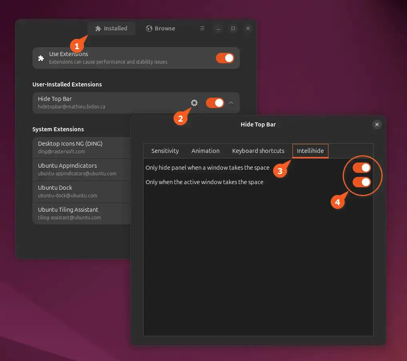Screen dimensions: 407x361
Task: Minimize the Extensions window
Action: (218, 28)
